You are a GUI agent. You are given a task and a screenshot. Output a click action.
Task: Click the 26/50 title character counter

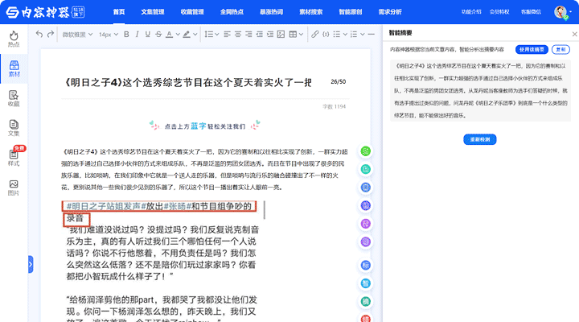(x=339, y=81)
